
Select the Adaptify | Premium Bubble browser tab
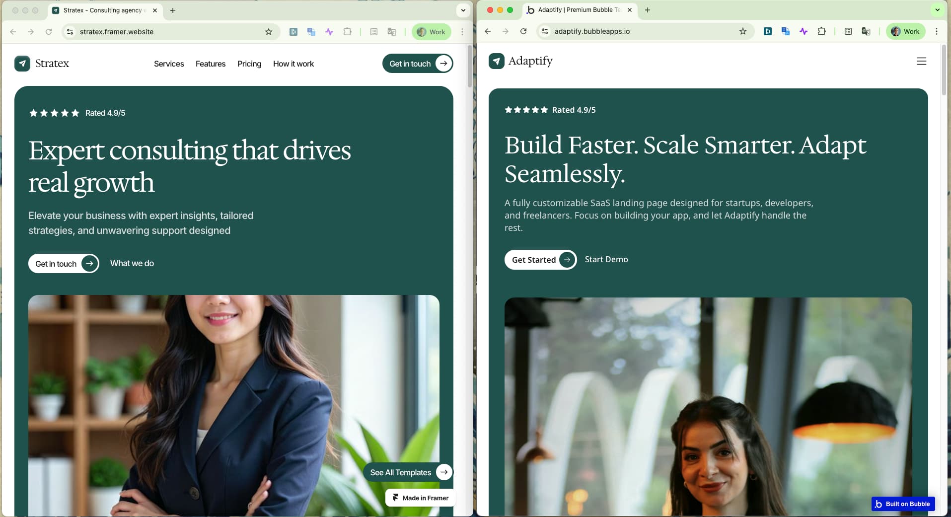coord(580,10)
